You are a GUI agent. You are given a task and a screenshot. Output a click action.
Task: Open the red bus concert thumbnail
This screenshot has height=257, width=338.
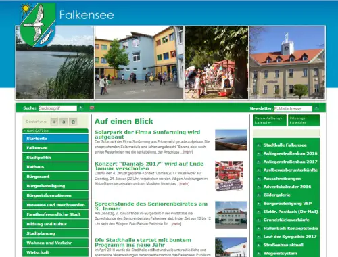(229, 176)
